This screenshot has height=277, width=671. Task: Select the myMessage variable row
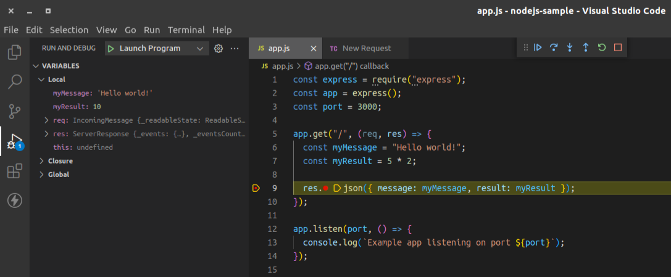[x=139, y=93]
